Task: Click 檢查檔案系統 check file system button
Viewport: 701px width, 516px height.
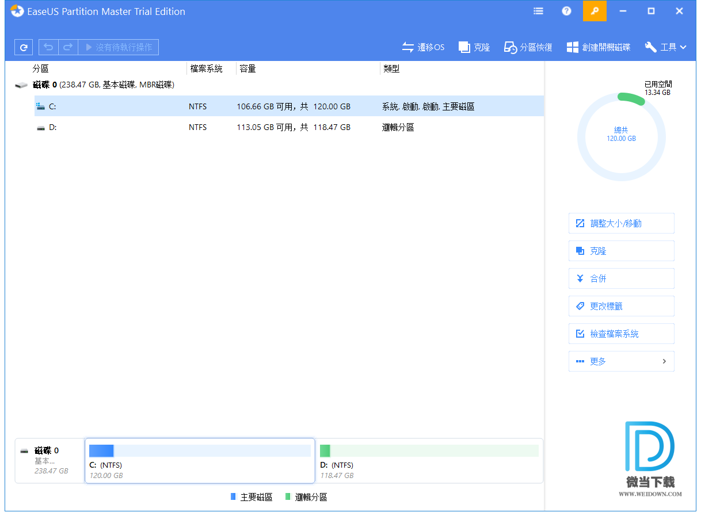Action: pos(621,334)
